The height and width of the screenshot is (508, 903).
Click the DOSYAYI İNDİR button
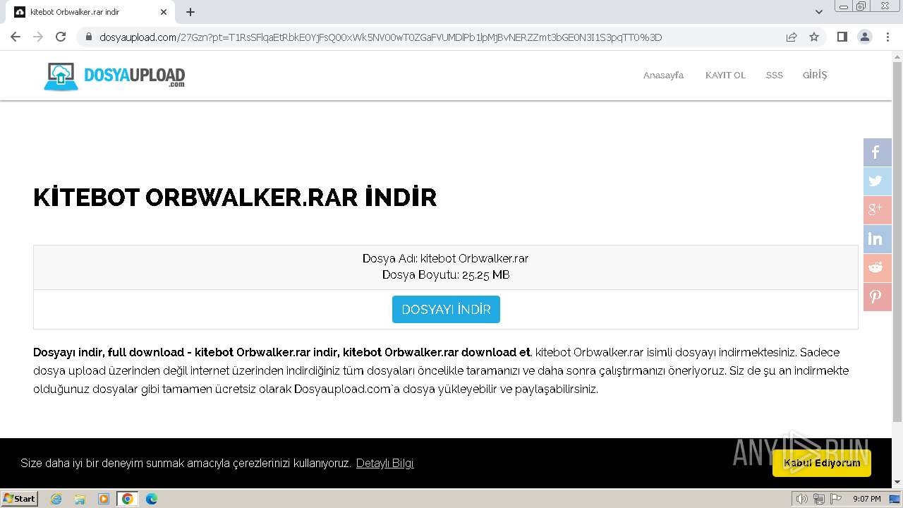click(446, 310)
